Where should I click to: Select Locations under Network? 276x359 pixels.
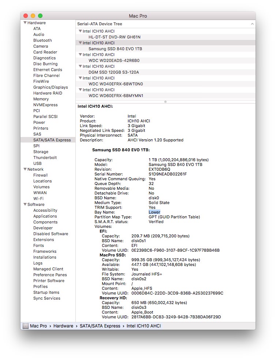42,181
